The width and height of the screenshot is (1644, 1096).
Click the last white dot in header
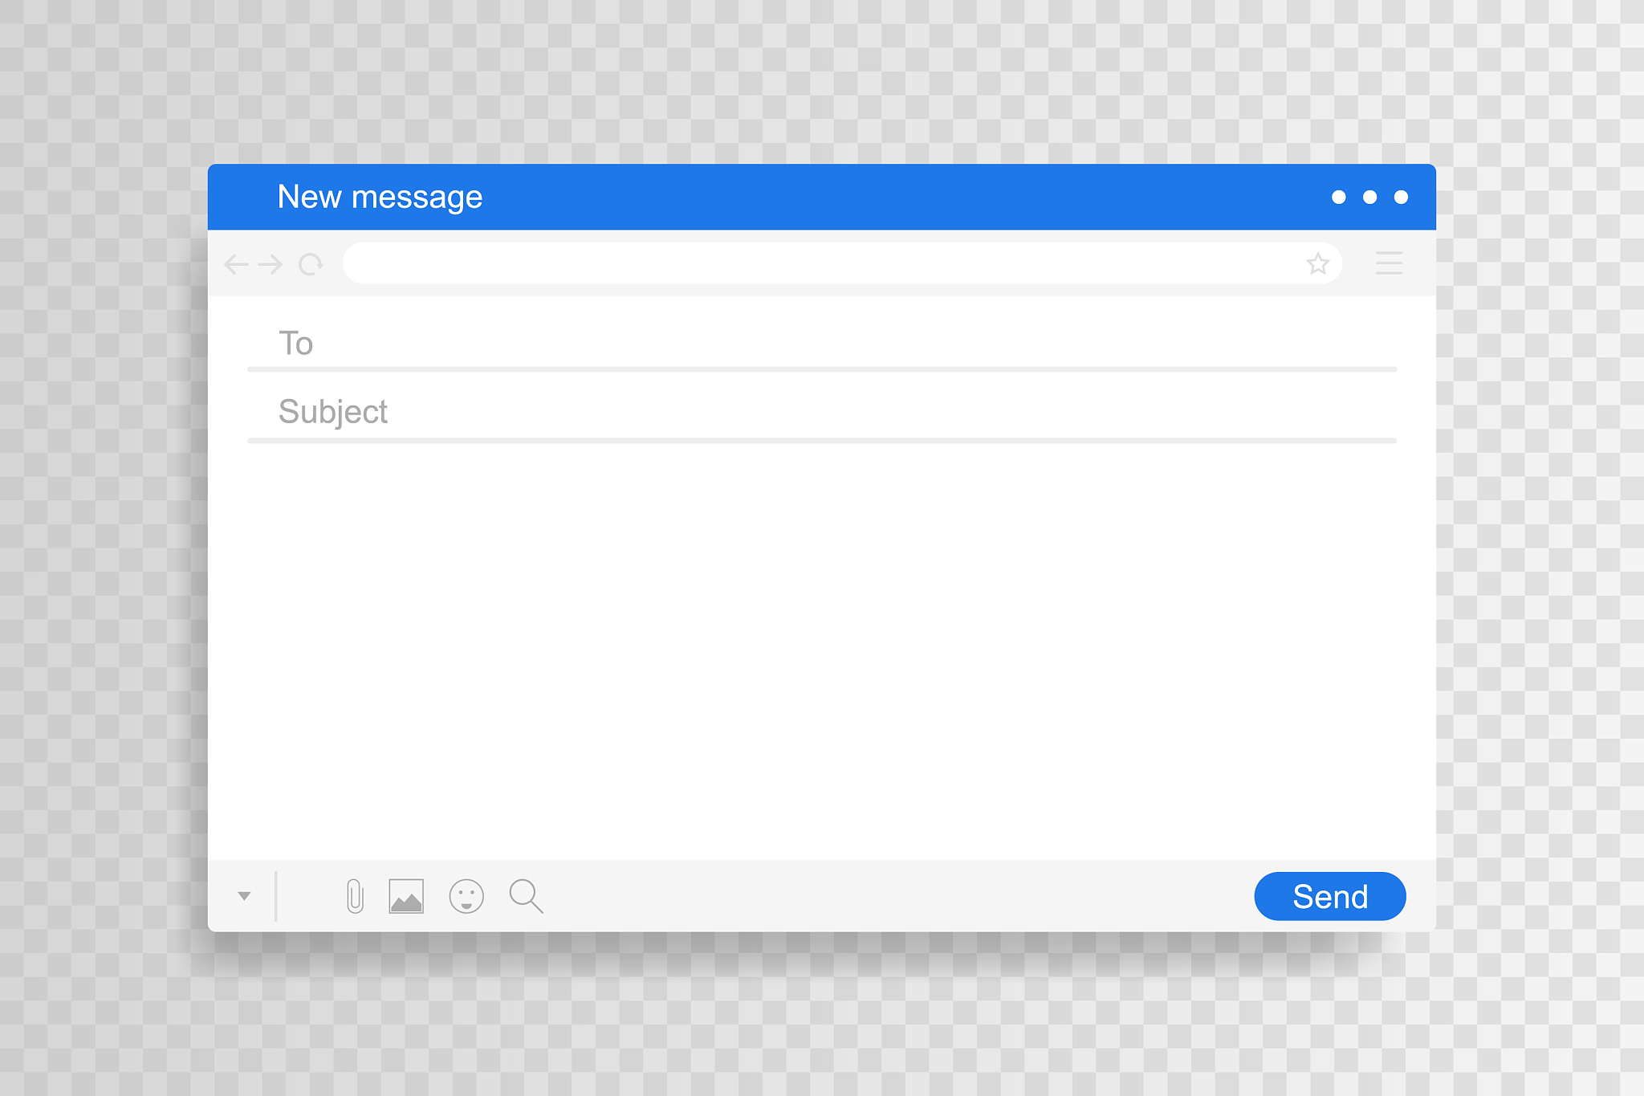pyautogui.click(x=1401, y=198)
